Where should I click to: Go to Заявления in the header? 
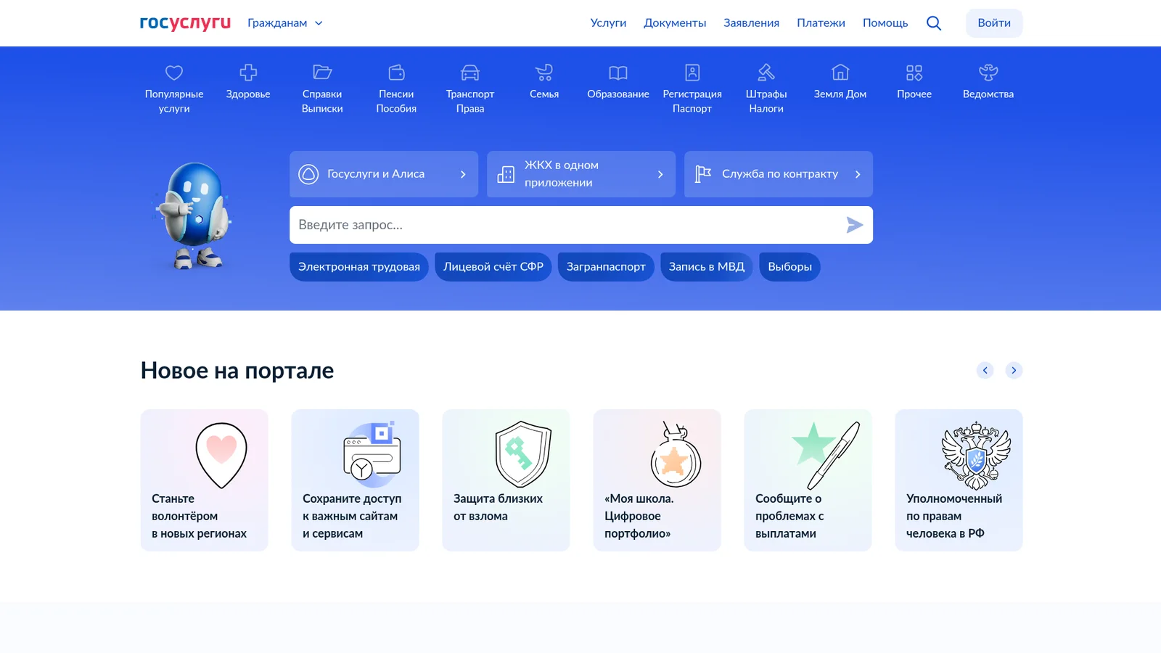[751, 23]
